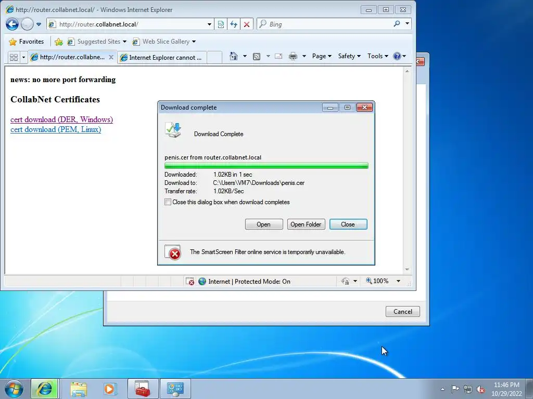Image resolution: width=533 pixels, height=399 pixels.
Task: Click the Read Mail icon
Action: coord(278,56)
